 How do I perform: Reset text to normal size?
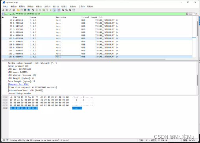point(70,10)
